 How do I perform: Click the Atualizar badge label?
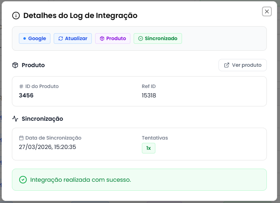pos(76,38)
